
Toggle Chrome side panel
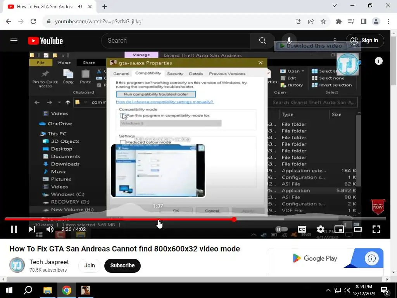364,22
